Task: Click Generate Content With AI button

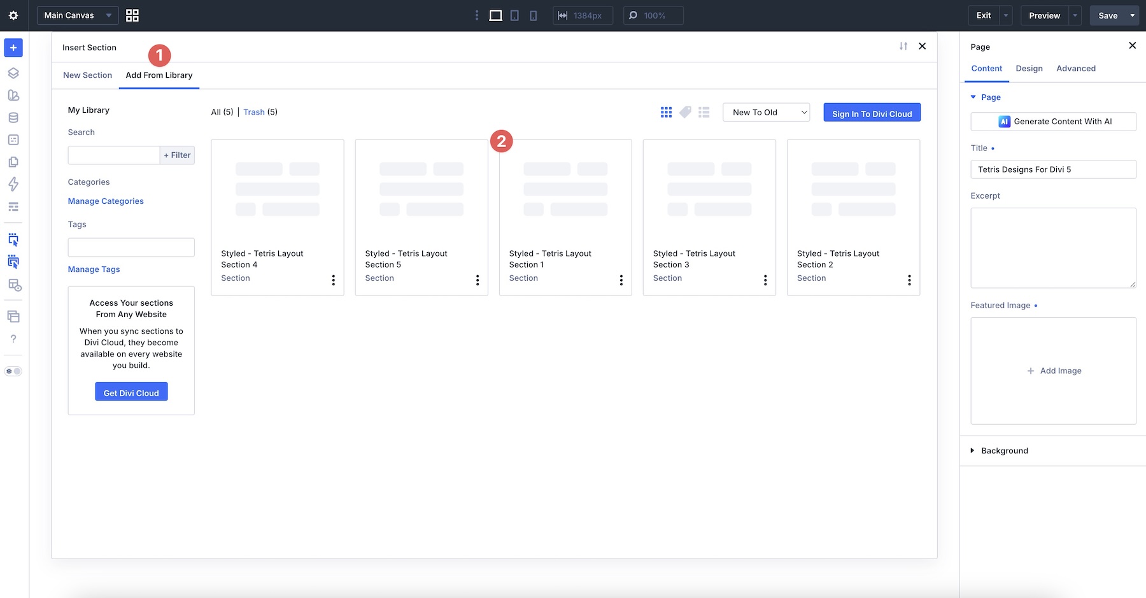Action: (1053, 122)
